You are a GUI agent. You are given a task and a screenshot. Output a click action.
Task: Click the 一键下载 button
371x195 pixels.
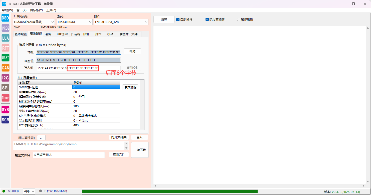pos(140,150)
